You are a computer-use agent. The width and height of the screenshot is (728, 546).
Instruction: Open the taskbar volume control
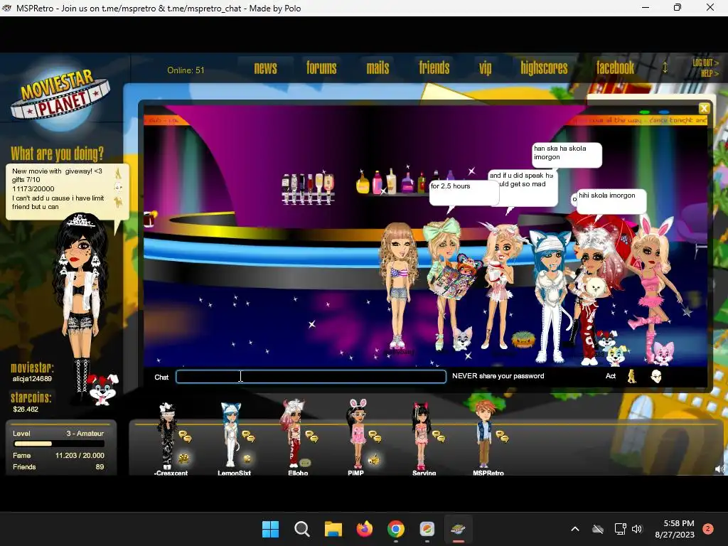pyautogui.click(x=637, y=529)
